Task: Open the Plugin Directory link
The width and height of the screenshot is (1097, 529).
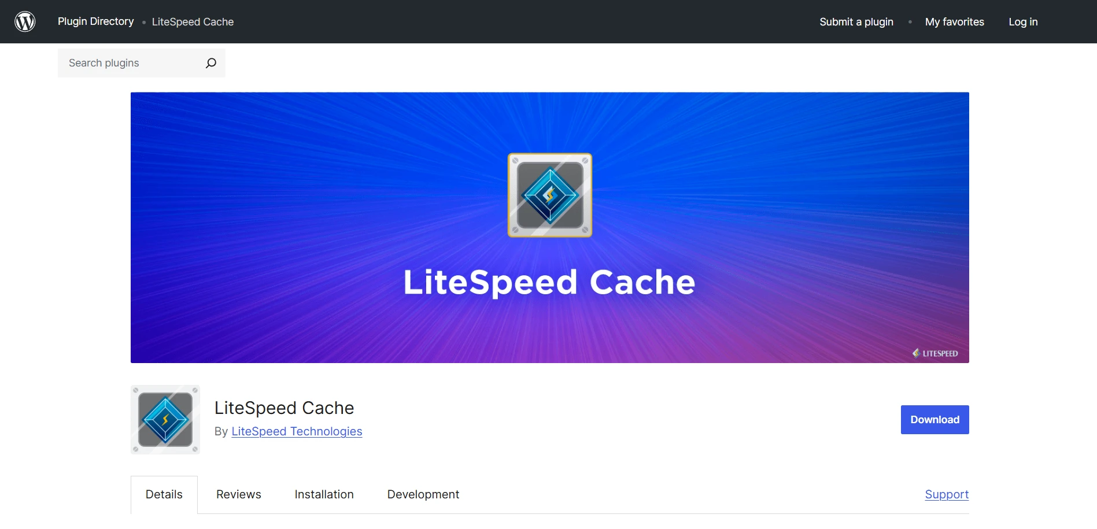Action: [95, 21]
